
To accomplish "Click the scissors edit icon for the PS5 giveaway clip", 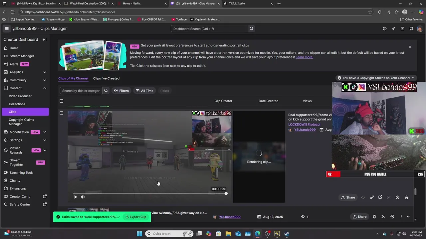I will click(x=383, y=217).
